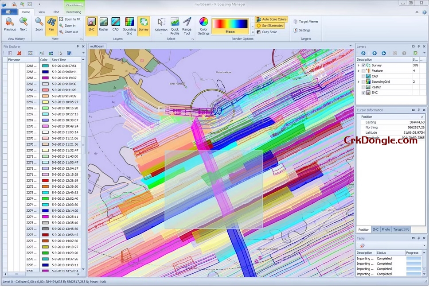Select the Pan tool in the View group
This screenshot has height=287, width=429.
(x=51, y=26)
